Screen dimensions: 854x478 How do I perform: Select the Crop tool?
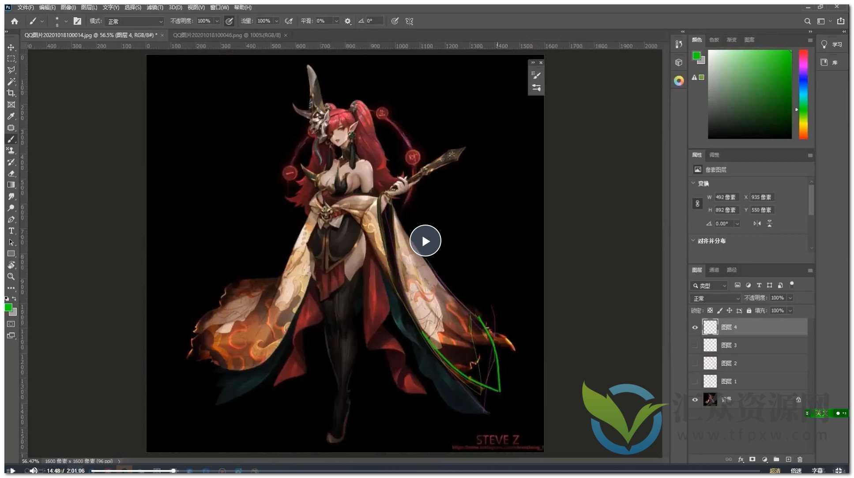click(x=11, y=93)
